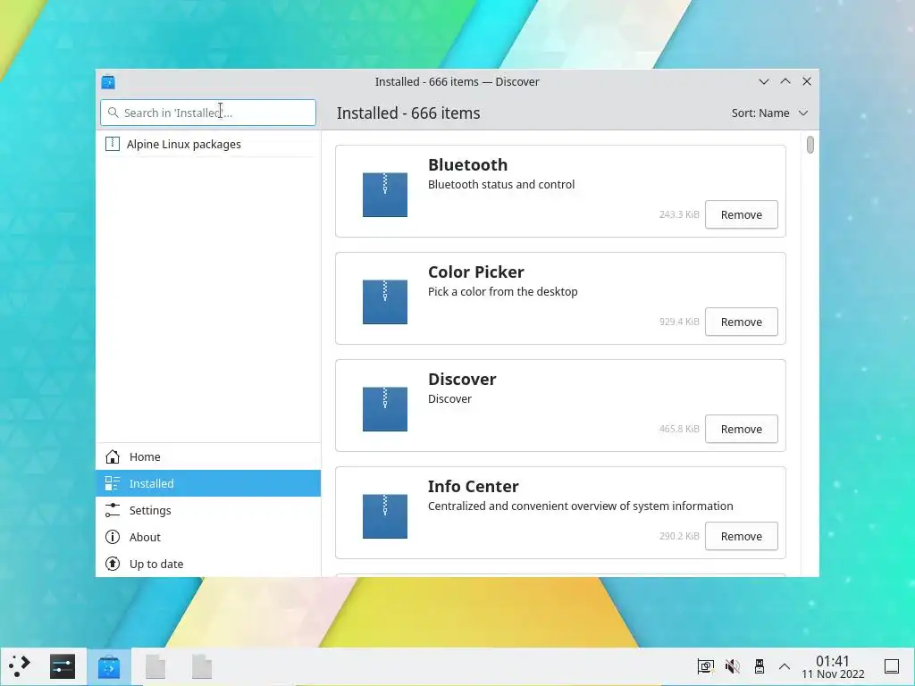Click the Settings sliders icon in sidebar
Viewport: 915px width, 686px height.
click(113, 510)
